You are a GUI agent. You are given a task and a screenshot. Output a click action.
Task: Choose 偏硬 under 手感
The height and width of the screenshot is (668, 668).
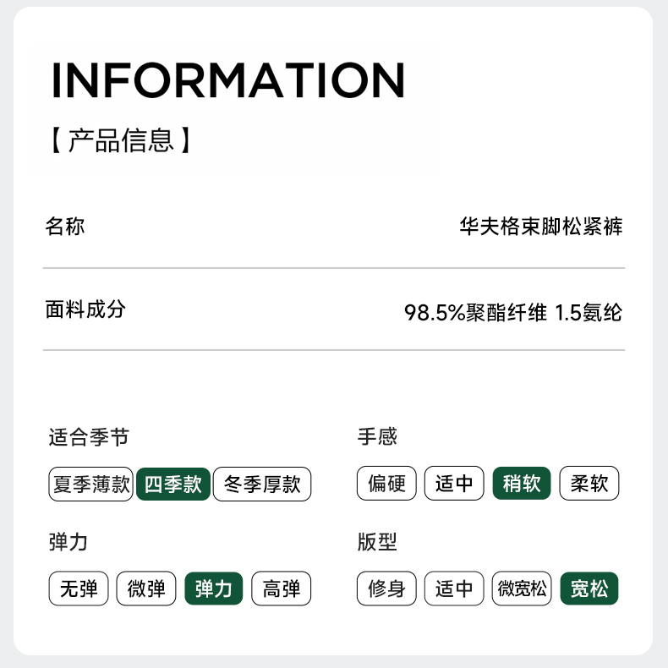(x=387, y=485)
